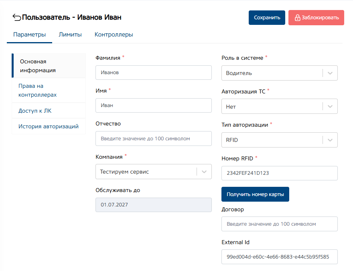Focus the Фамилия input field
Viewport: 353px width, 271px height.
[153, 73]
